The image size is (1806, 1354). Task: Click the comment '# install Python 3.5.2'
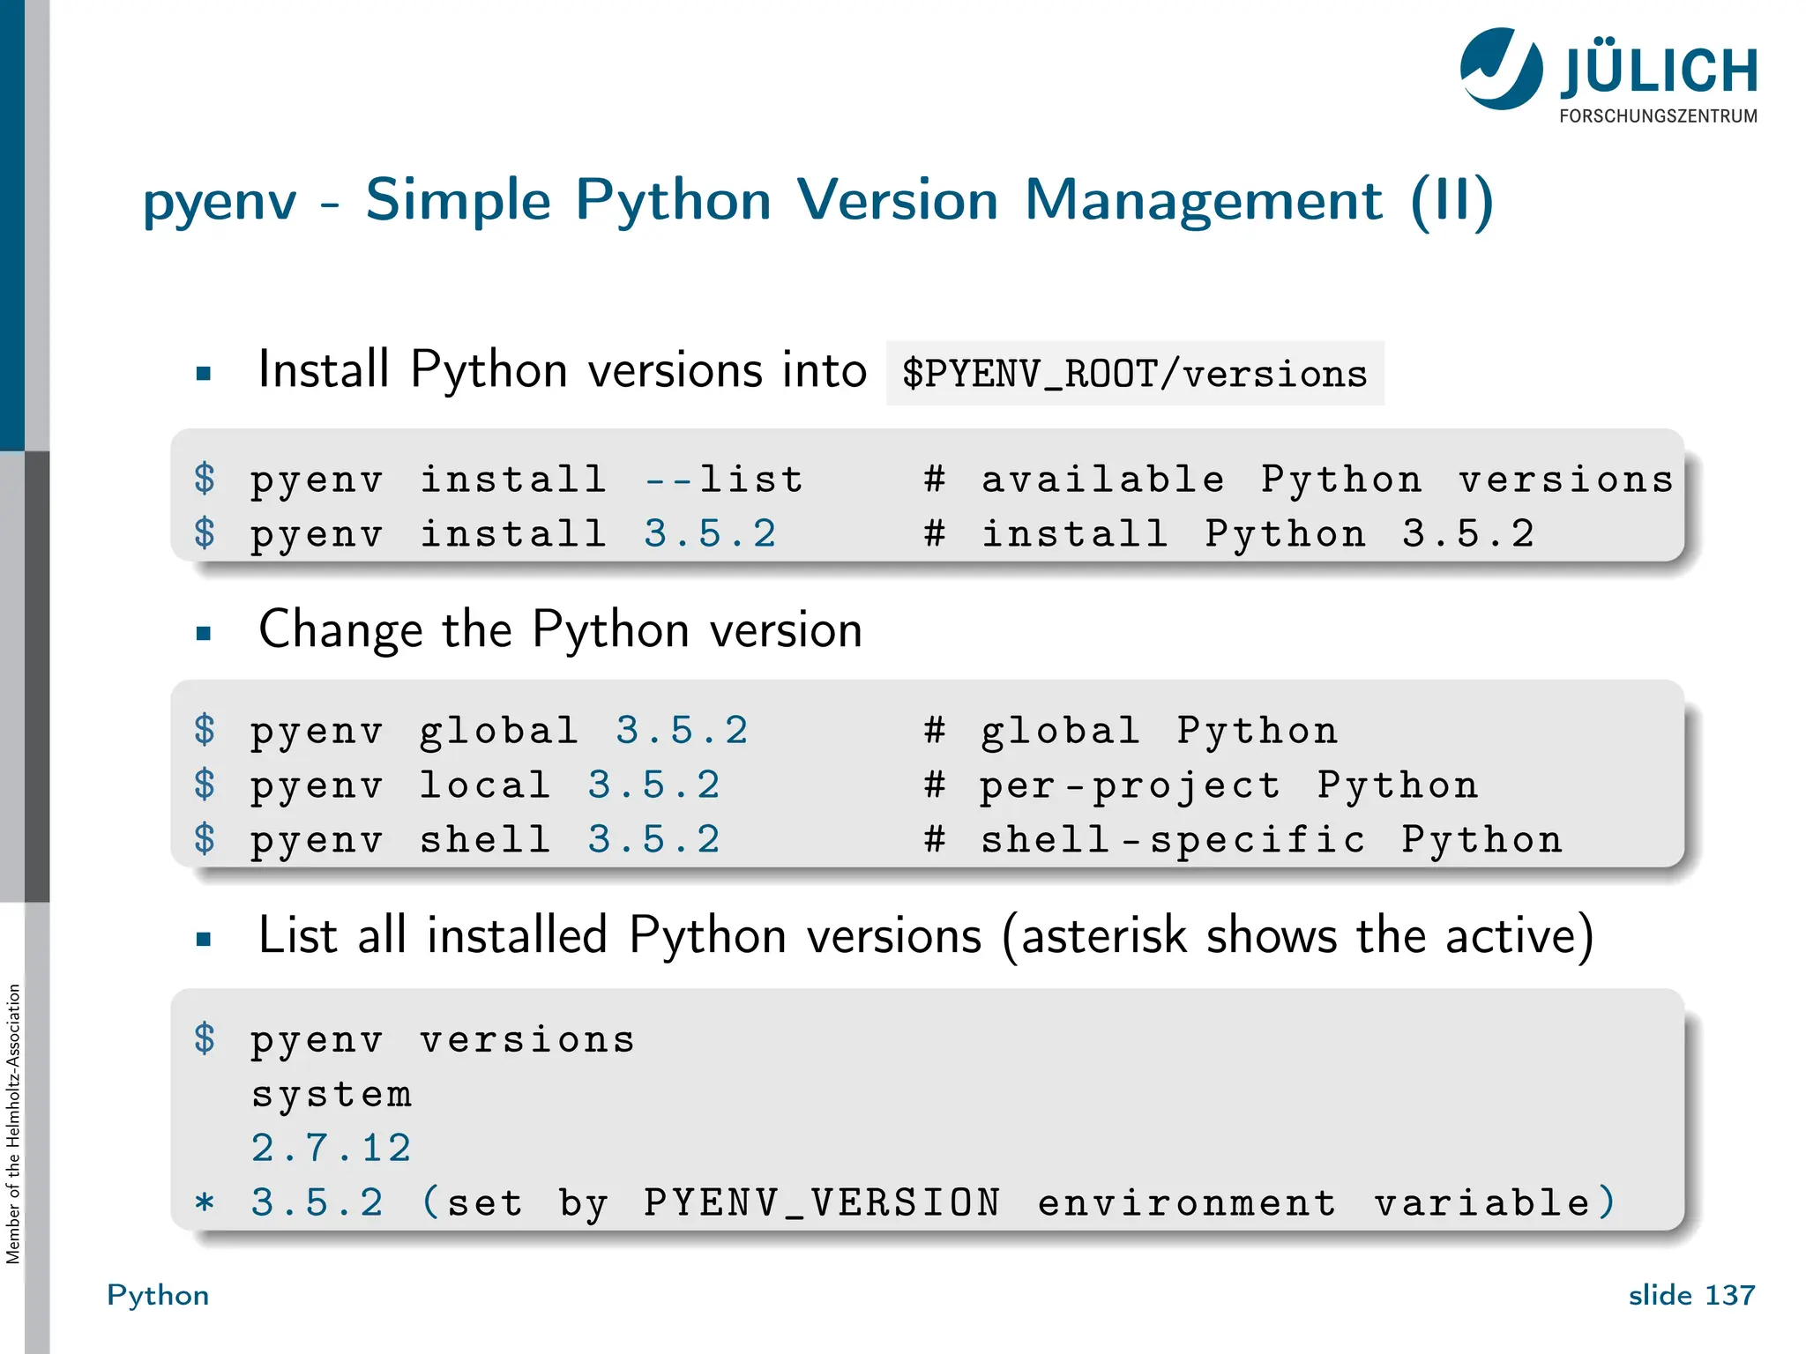coord(1229,534)
